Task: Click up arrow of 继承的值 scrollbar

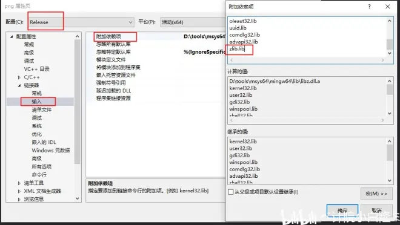Action: pos(390,142)
